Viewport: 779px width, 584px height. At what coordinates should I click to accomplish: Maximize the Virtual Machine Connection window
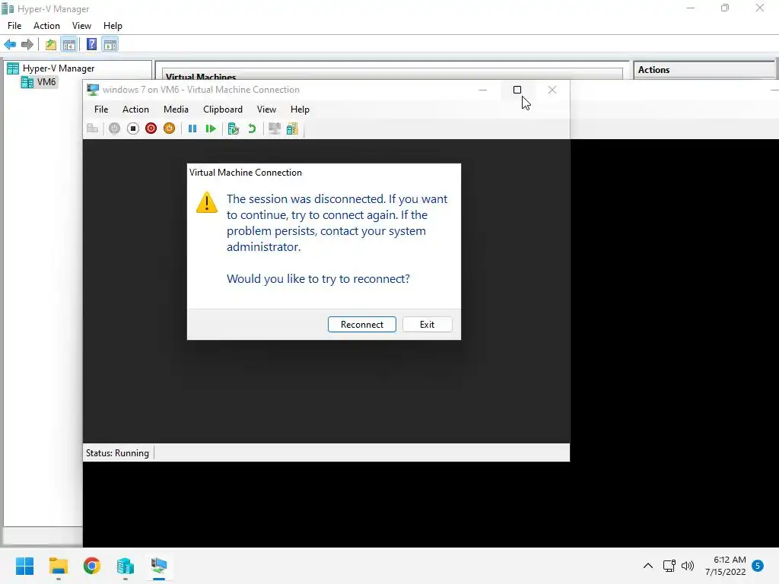tap(517, 90)
